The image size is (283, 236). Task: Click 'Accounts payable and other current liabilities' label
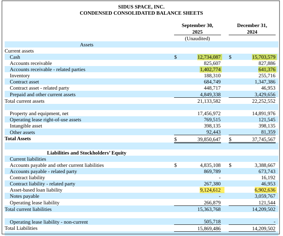(57, 165)
